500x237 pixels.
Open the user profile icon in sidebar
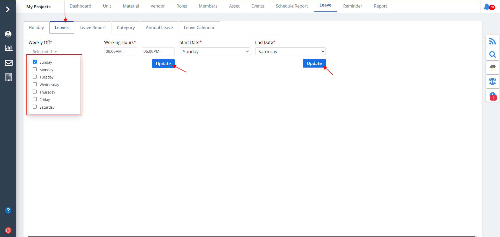click(8, 34)
